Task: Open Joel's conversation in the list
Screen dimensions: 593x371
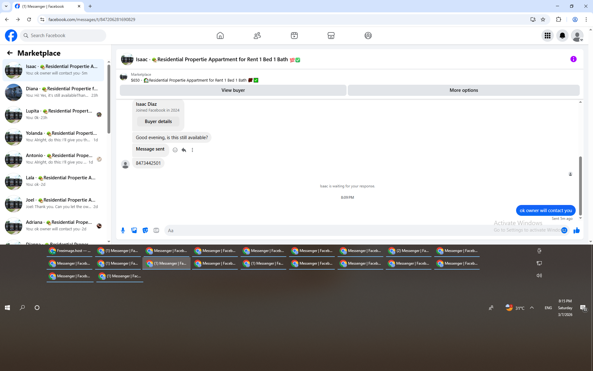Action: point(53,204)
